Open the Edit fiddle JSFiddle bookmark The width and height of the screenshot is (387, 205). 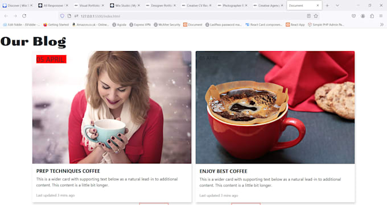pos(21,24)
